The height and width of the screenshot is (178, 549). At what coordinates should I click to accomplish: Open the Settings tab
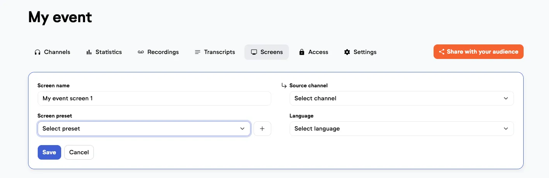coord(360,52)
